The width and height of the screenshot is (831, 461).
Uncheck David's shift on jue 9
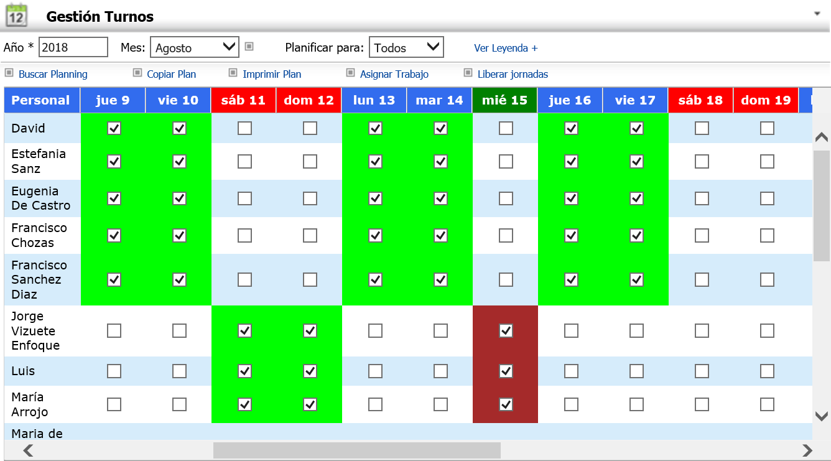pos(114,128)
